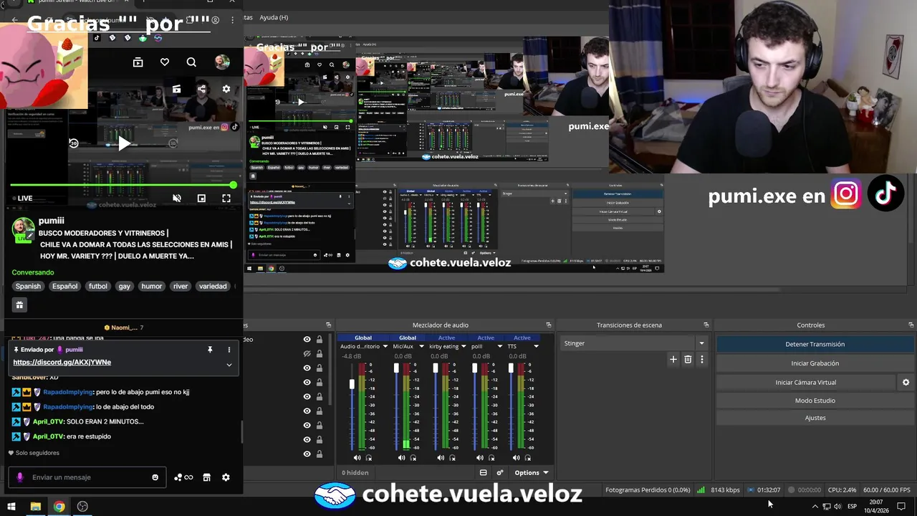This screenshot has height=516, width=917.
Task: Toggle visibility eye of last source
Action: point(307,454)
